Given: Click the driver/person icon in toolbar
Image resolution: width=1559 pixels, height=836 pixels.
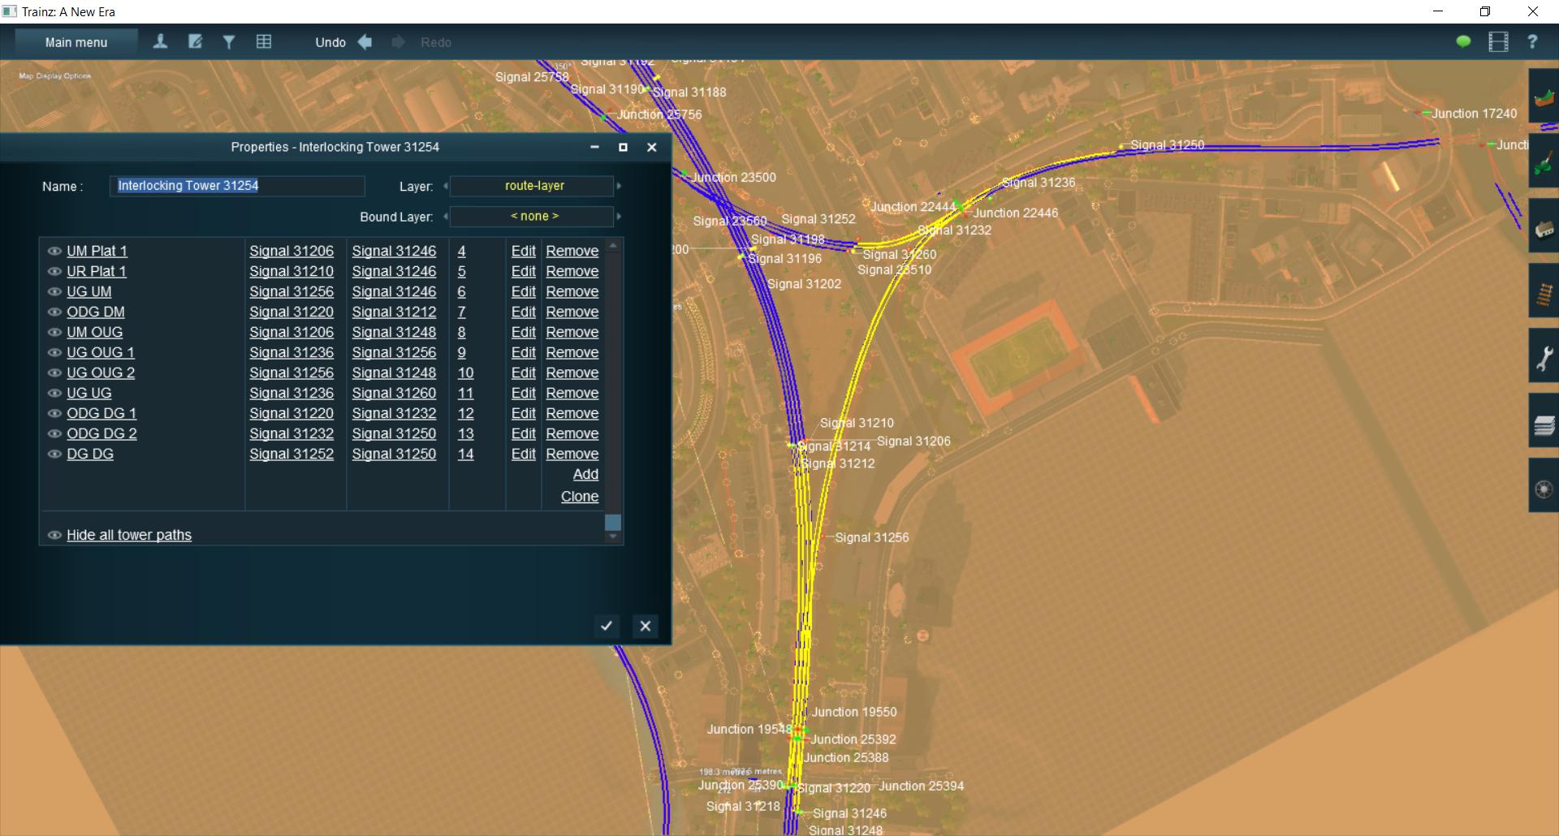Looking at the screenshot, I should [x=161, y=41].
